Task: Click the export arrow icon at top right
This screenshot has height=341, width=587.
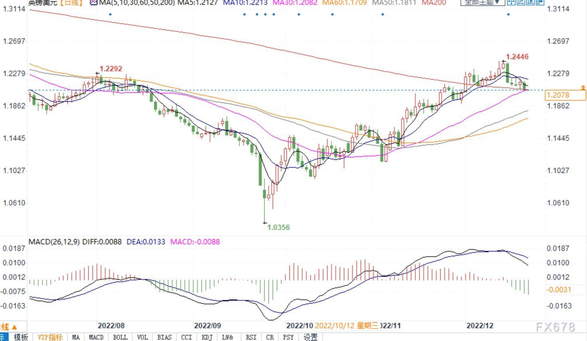Action: click(540, 2)
